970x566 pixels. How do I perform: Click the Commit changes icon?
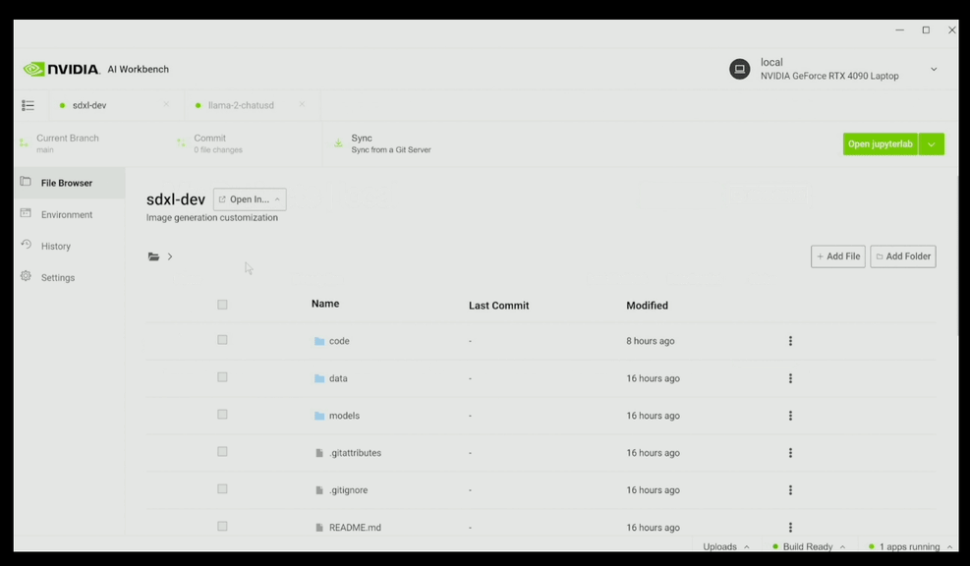[x=181, y=142]
